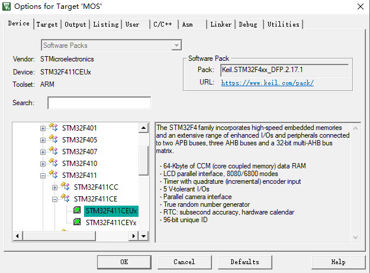The image size is (370, 273).
Task: Expand the STM32F411CC node
Action: tap(54, 187)
